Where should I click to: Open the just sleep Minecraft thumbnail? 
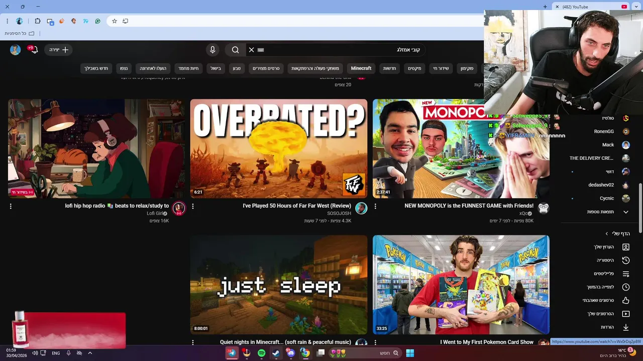279,285
